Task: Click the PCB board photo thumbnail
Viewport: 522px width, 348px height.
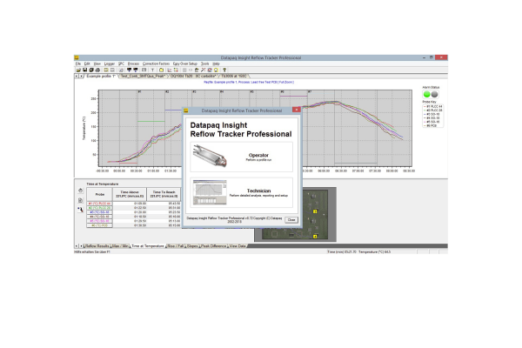Action: (295, 214)
